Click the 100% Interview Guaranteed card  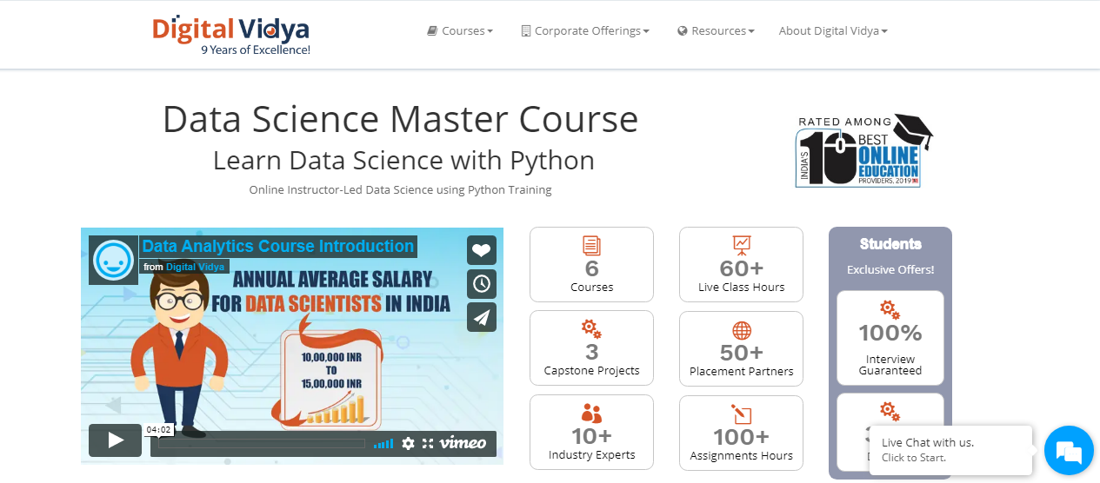890,338
